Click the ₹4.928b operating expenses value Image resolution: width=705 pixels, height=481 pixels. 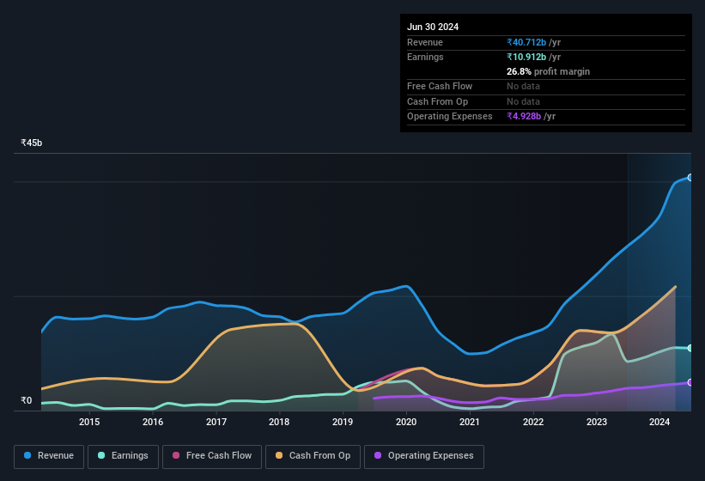[524, 116]
